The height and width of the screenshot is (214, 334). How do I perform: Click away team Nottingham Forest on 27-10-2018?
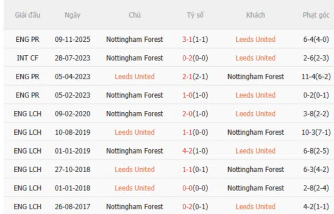coord(255,170)
